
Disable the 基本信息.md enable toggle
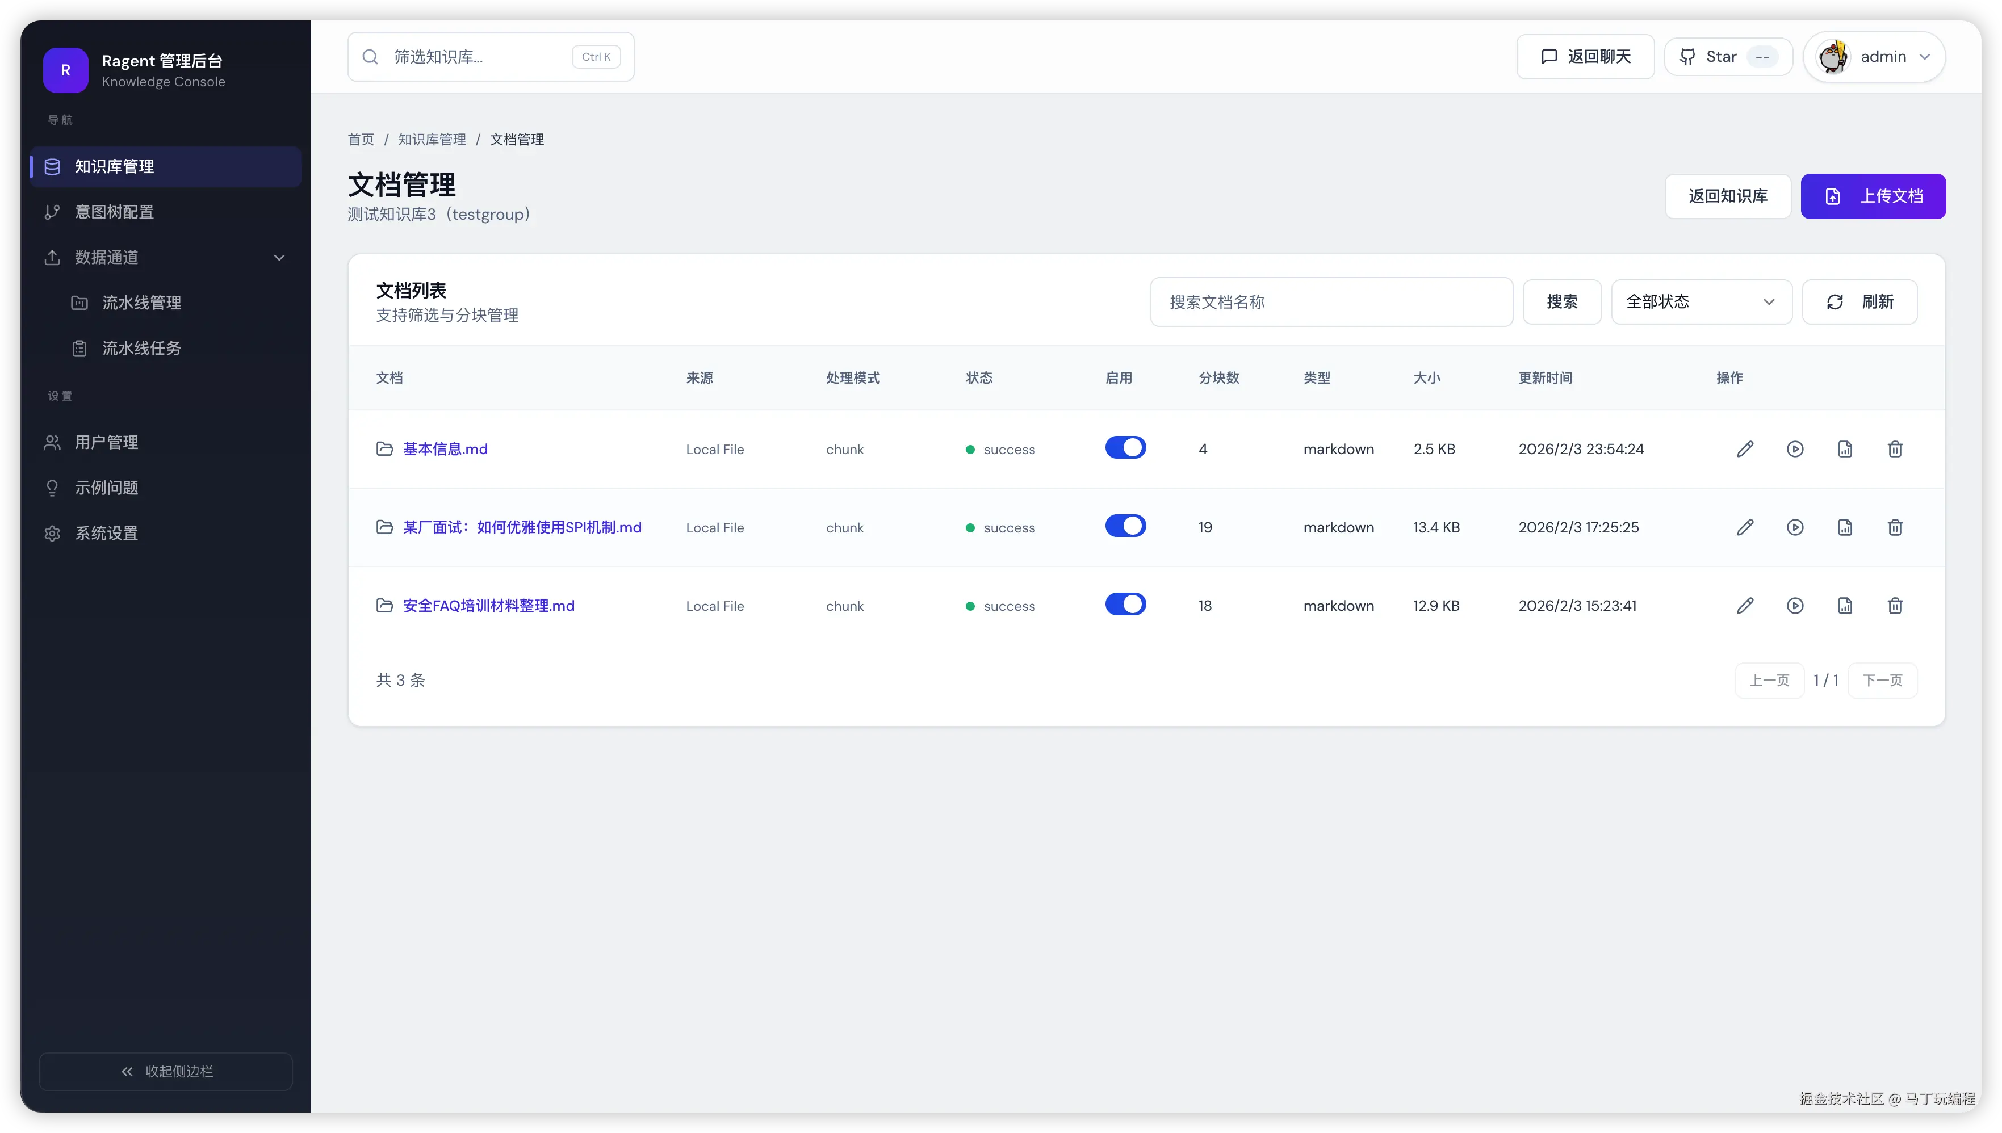[1125, 447]
